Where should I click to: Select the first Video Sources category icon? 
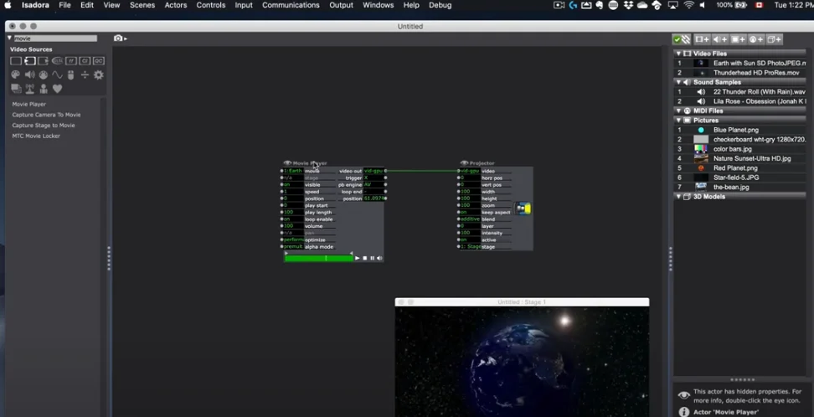(x=16, y=61)
